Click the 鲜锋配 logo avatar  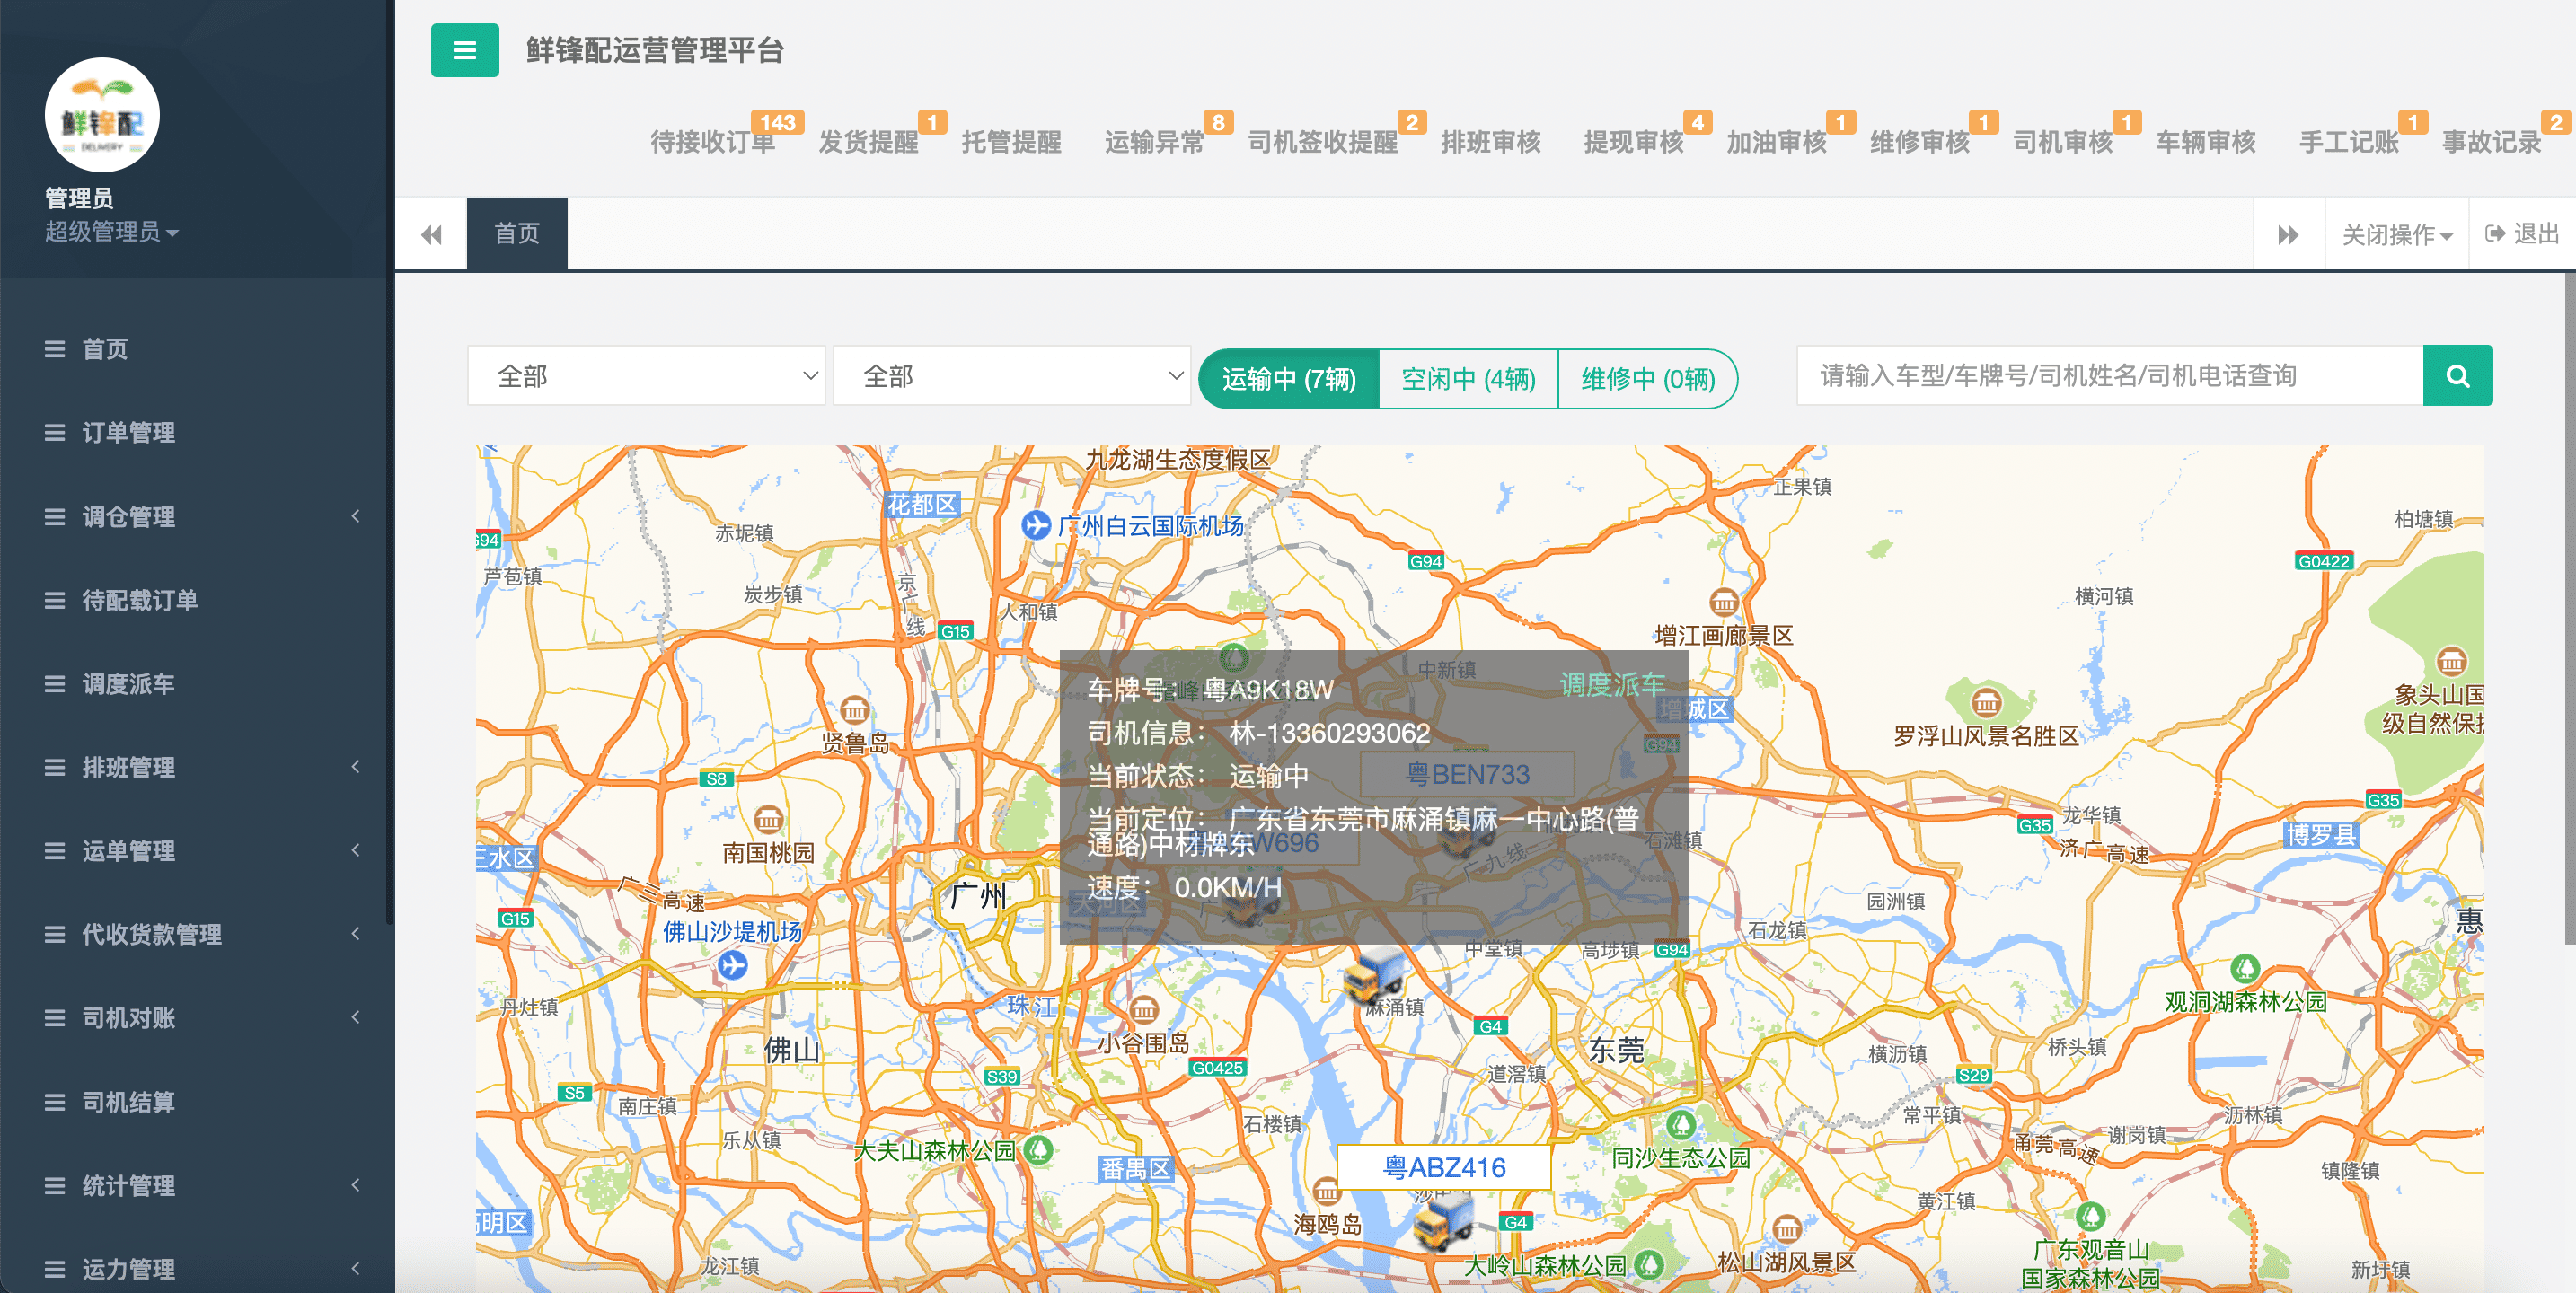(102, 115)
